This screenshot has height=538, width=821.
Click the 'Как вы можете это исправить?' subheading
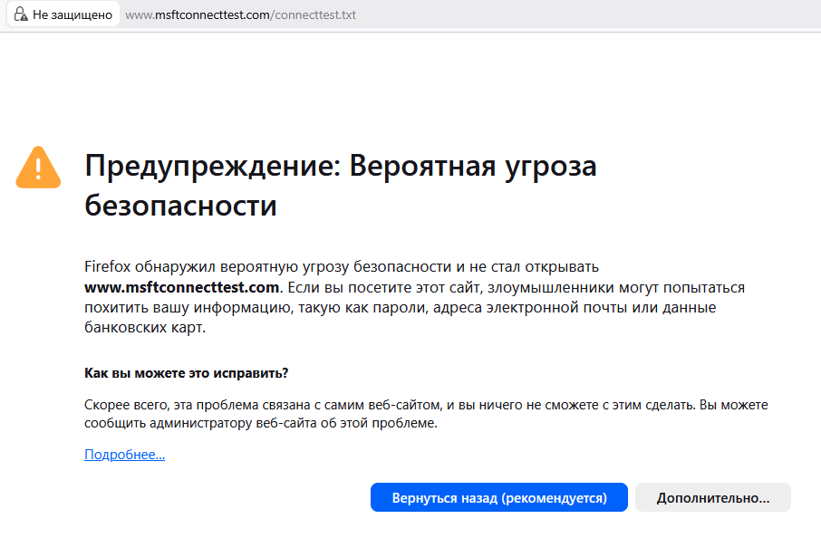pyautogui.click(x=187, y=373)
